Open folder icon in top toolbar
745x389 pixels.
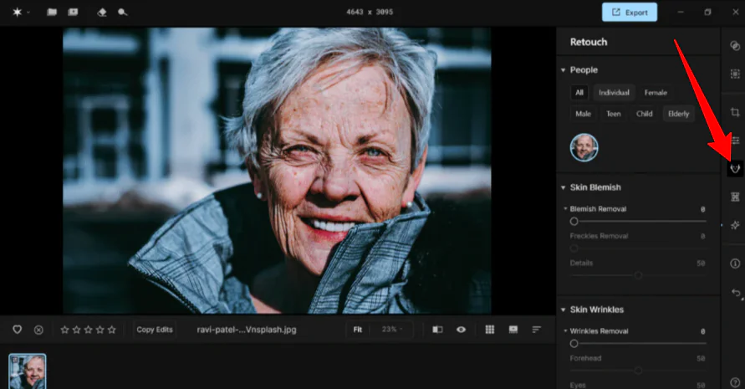(x=52, y=13)
